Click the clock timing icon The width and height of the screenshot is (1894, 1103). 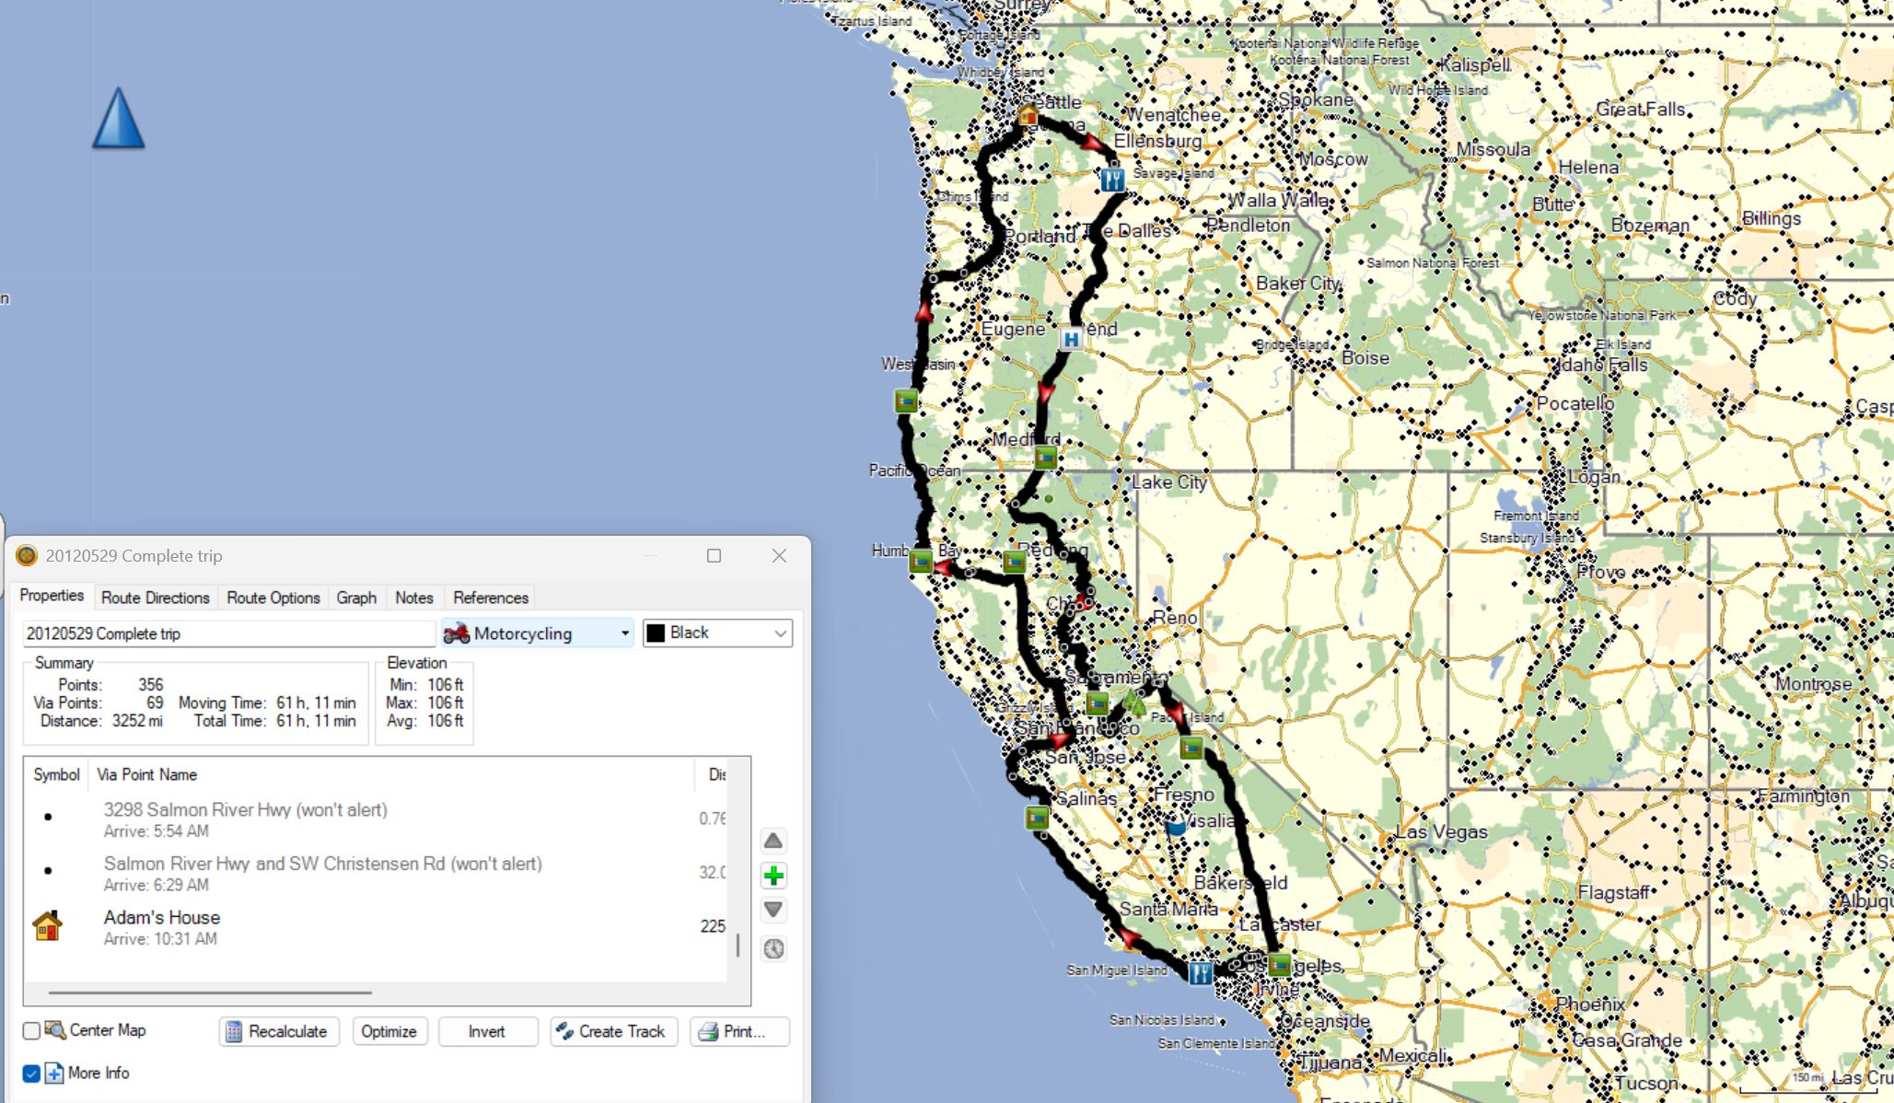point(773,948)
